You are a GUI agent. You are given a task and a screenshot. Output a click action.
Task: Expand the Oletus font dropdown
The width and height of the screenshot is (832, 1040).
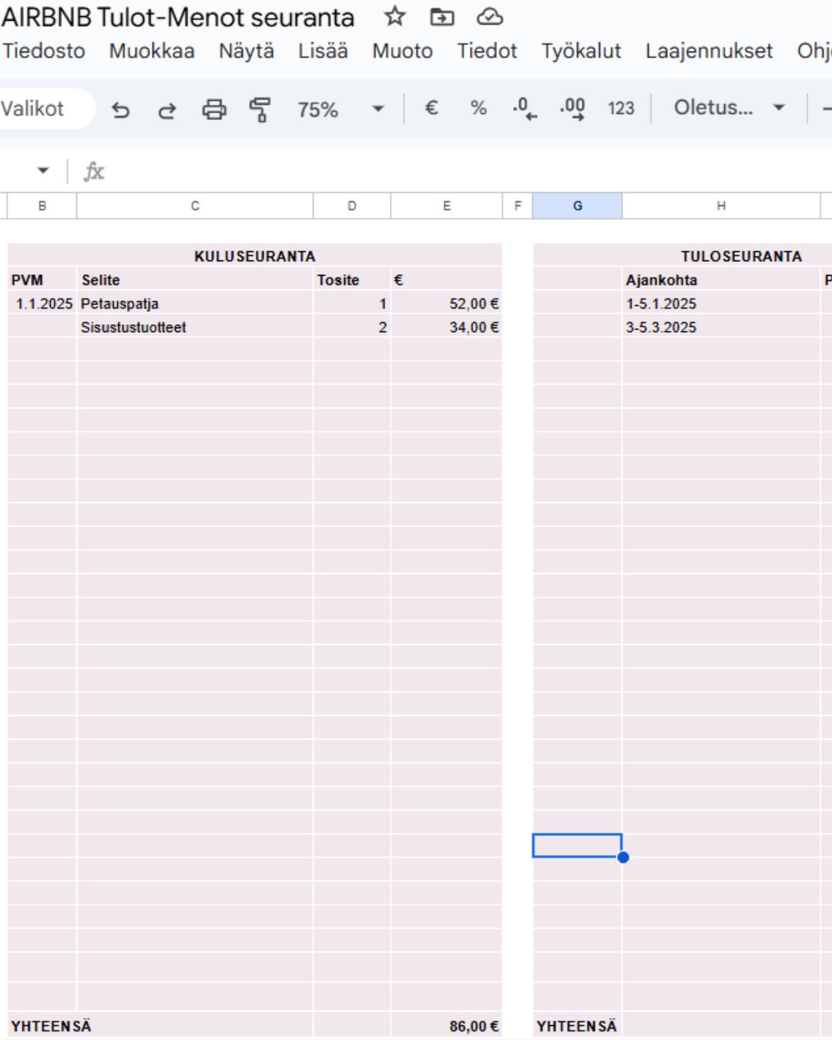pyautogui.click(x=730, y=108)
